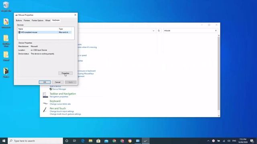Open Microsoft Store from the taskbar
Image resolution: width=257 pixels, height=144 pixels.
(x=98, y=141)
